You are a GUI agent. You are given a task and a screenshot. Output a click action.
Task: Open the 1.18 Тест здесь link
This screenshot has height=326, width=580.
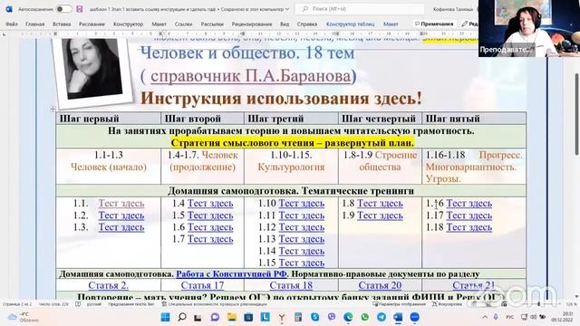[469, 227]
